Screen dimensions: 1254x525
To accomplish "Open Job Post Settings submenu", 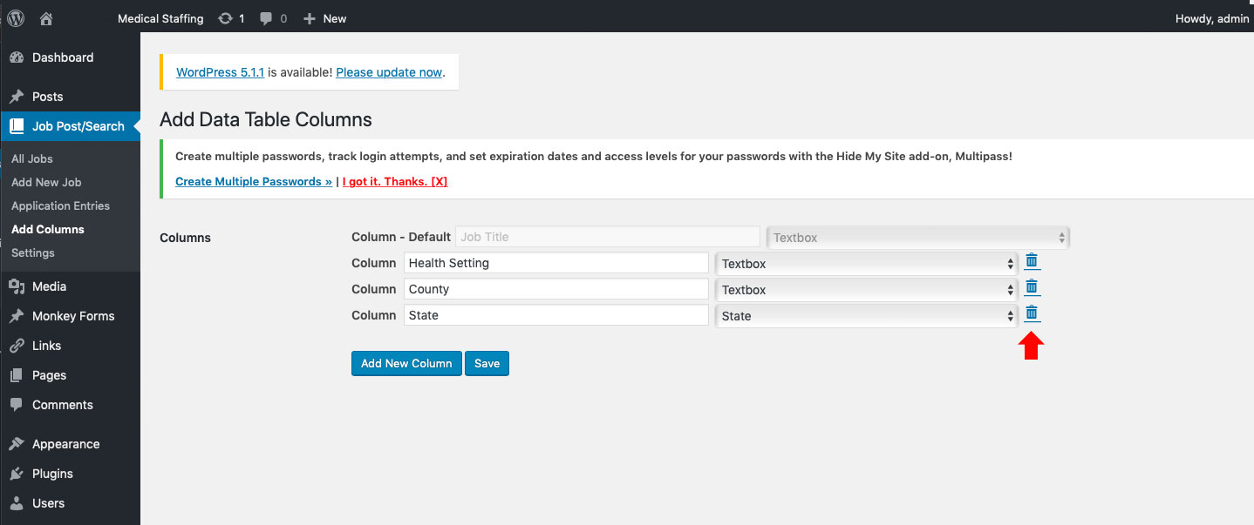I will [x=33, y=252].
